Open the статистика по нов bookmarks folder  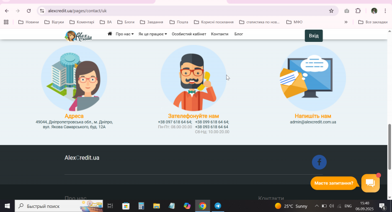coord(259,22)
